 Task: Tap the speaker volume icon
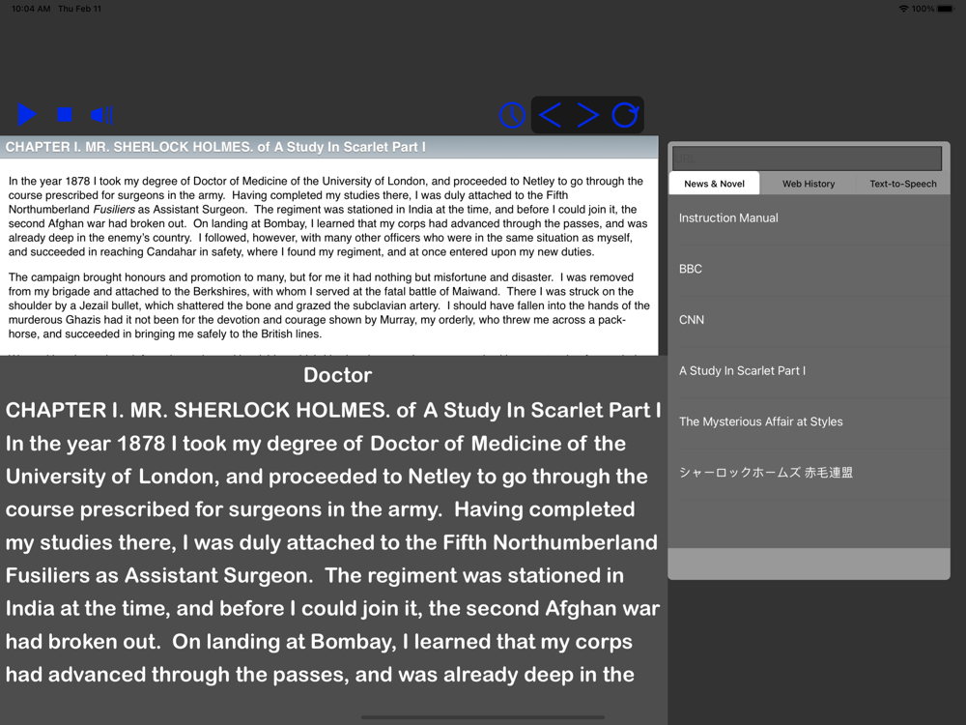[102, 115]
